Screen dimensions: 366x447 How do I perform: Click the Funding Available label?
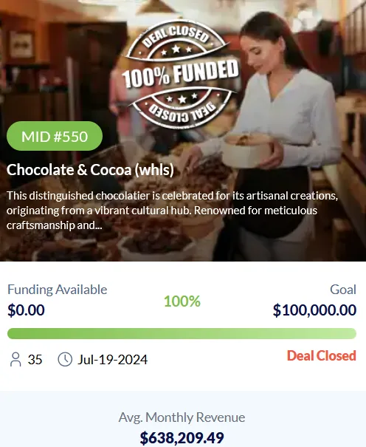pyautogui.click(x=58, y=290)
